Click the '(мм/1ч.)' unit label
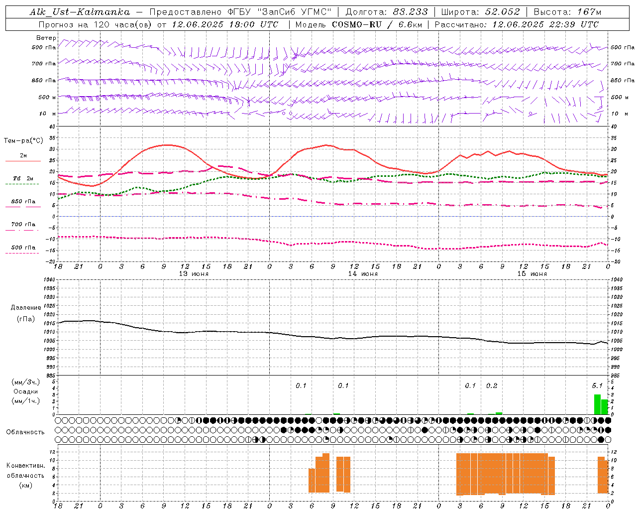Viewport: 637px width, 510px height. tap(25, 401)
